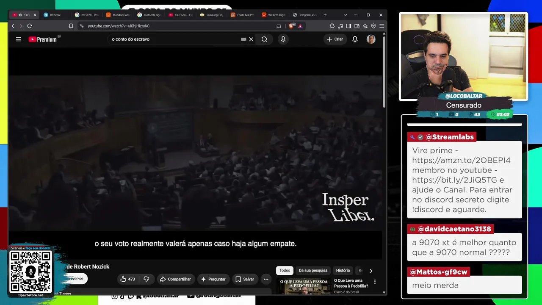This screenshot has width=542, height=305.
Task: Save the video with Salvar button
Action: pos(245,279)
